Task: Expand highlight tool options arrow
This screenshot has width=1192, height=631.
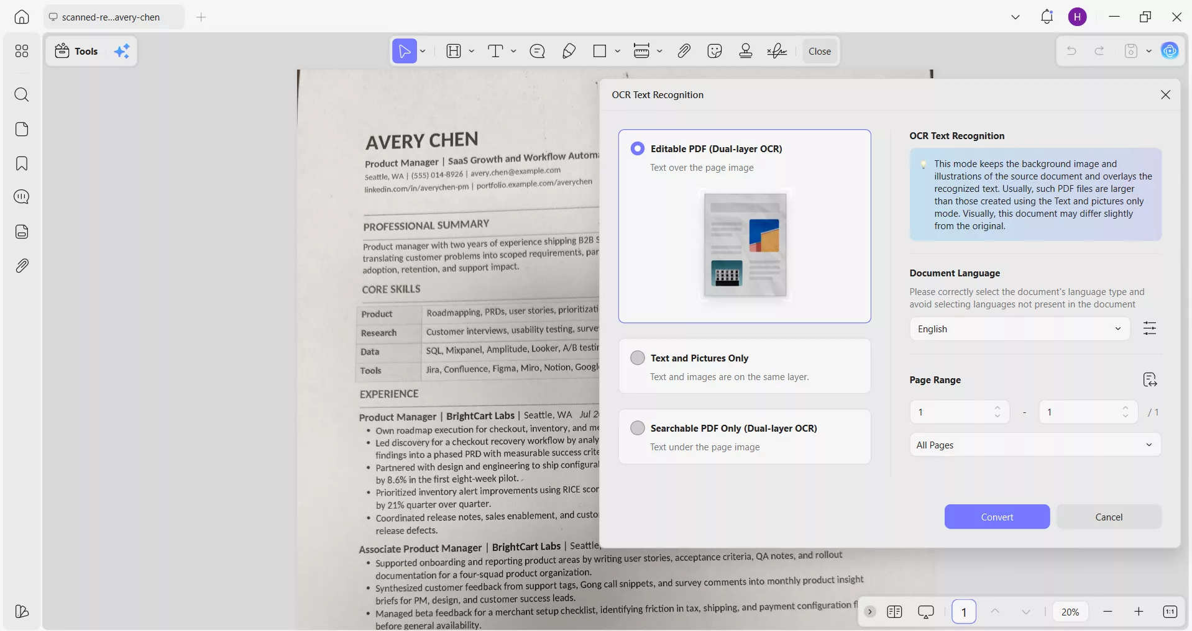Action: point(472,51)
